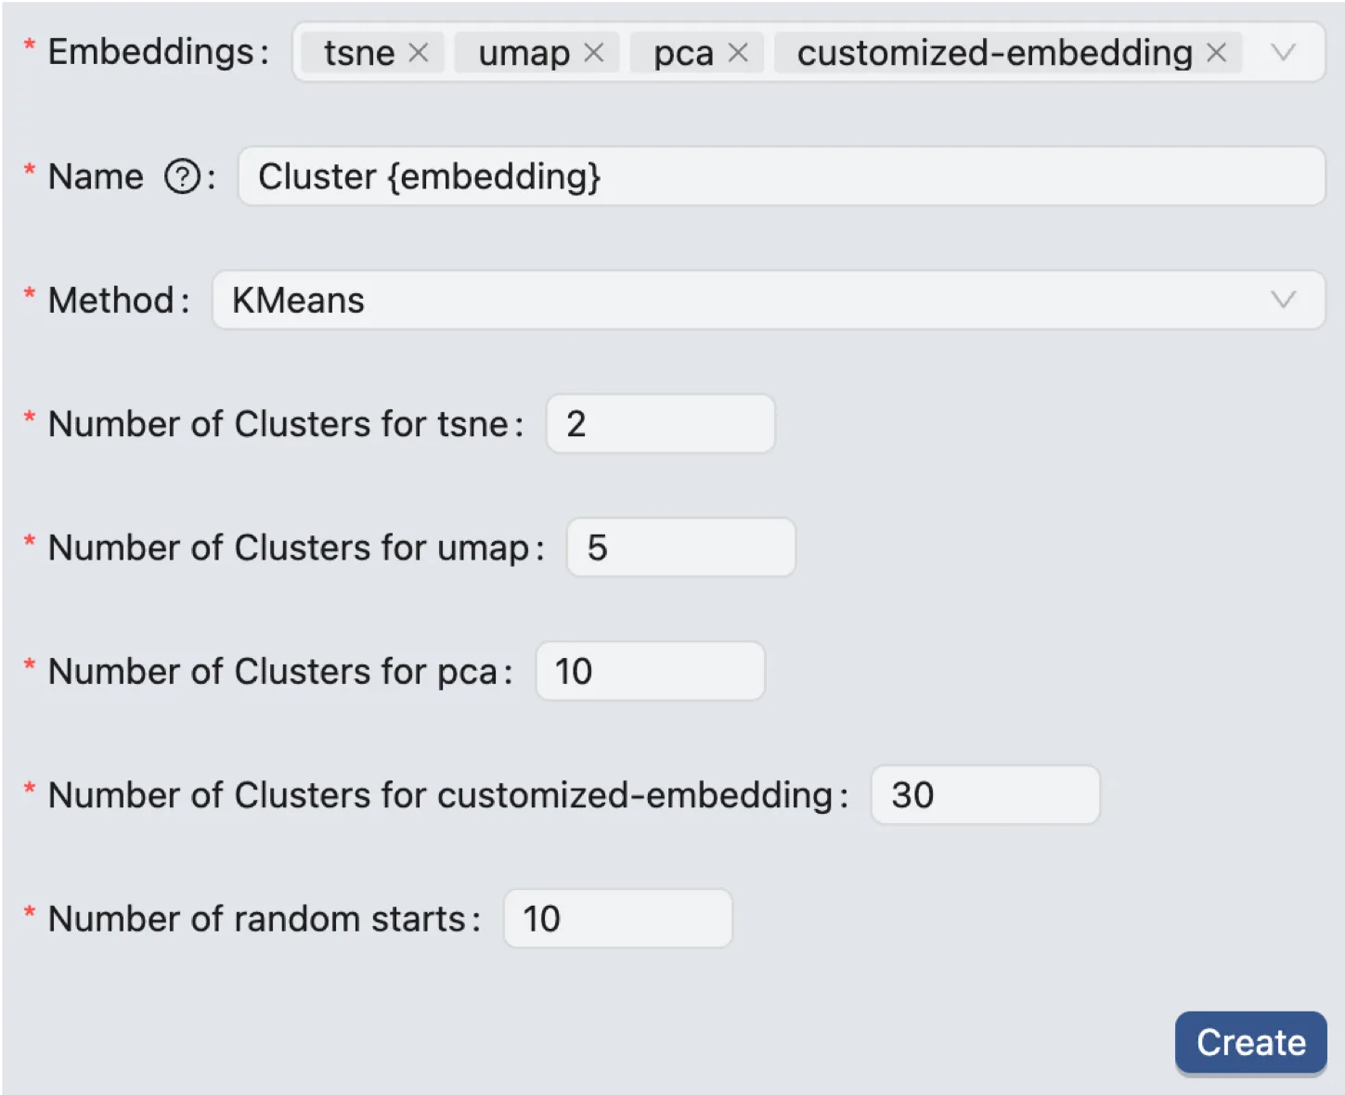Edit the Name input field
This screenshot has width=1345, height=1095.
tap(782, 176)
